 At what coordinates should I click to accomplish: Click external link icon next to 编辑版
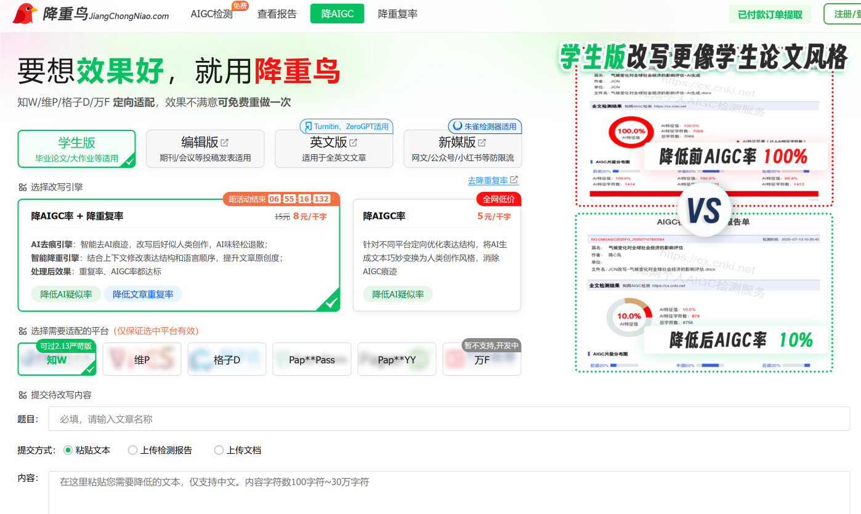pos(225,143)
